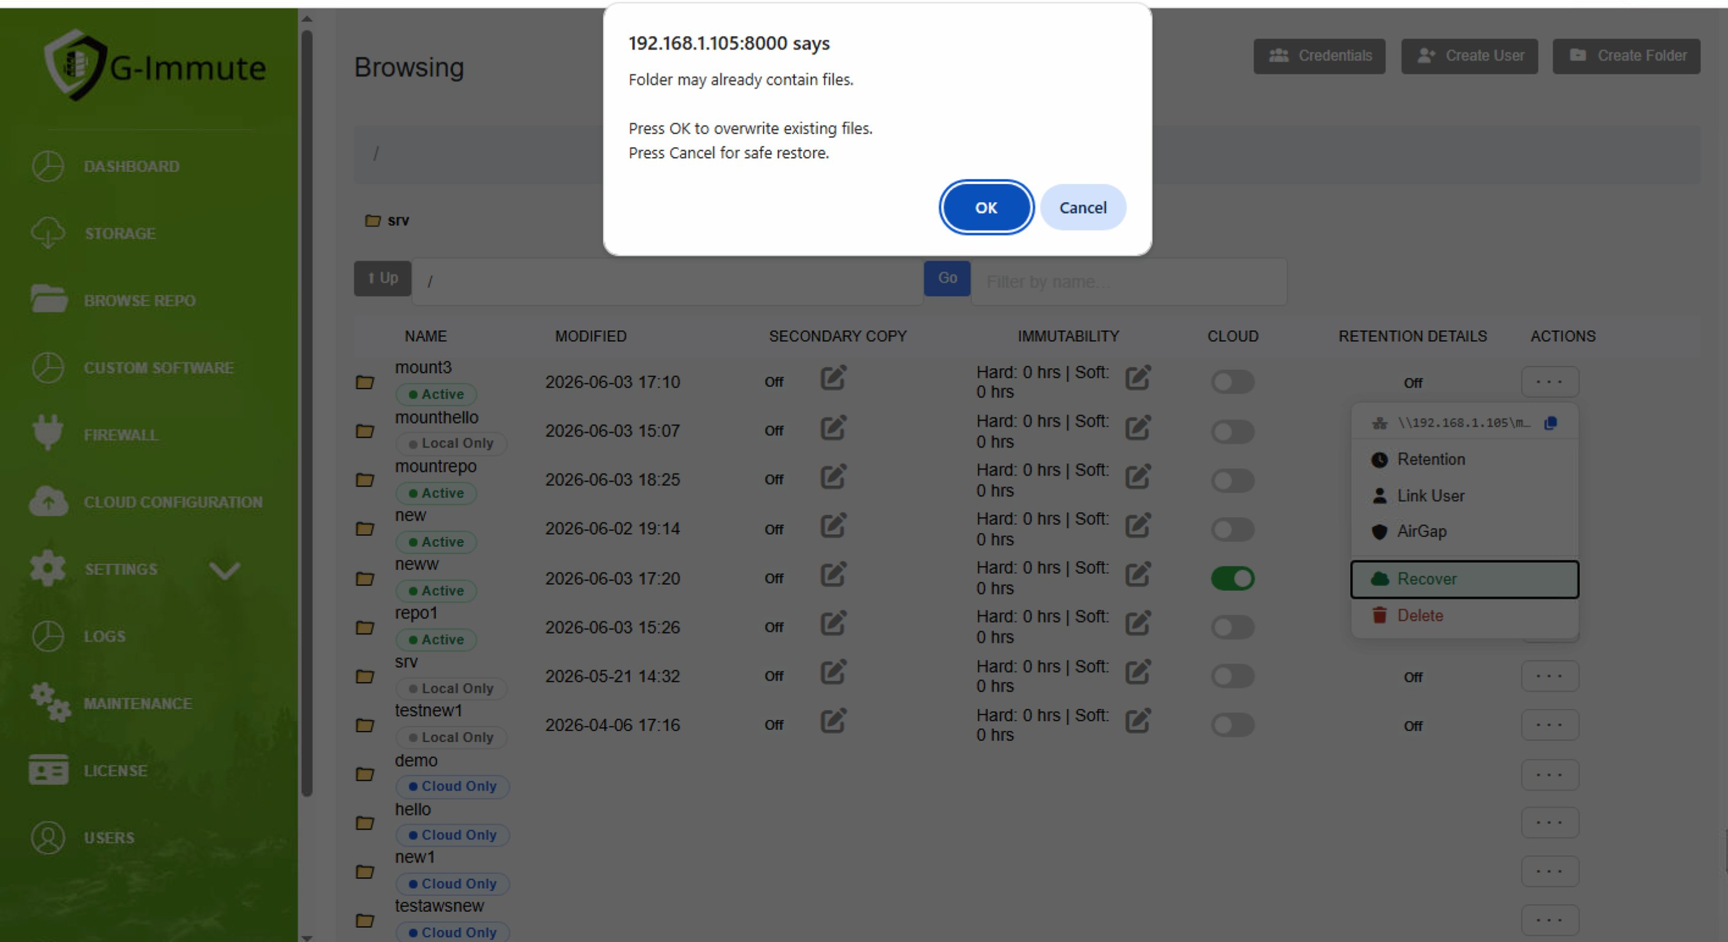The width and height of the screenshot is (1728, 942).
Task: Open Users profile icon in sidebar
Action: pos(48,837)
